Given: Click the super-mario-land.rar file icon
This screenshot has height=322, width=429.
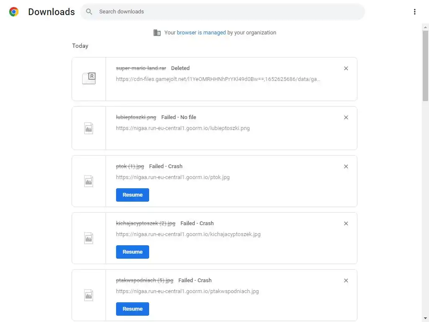Looking at the screenshot, I should click(89, 79).
